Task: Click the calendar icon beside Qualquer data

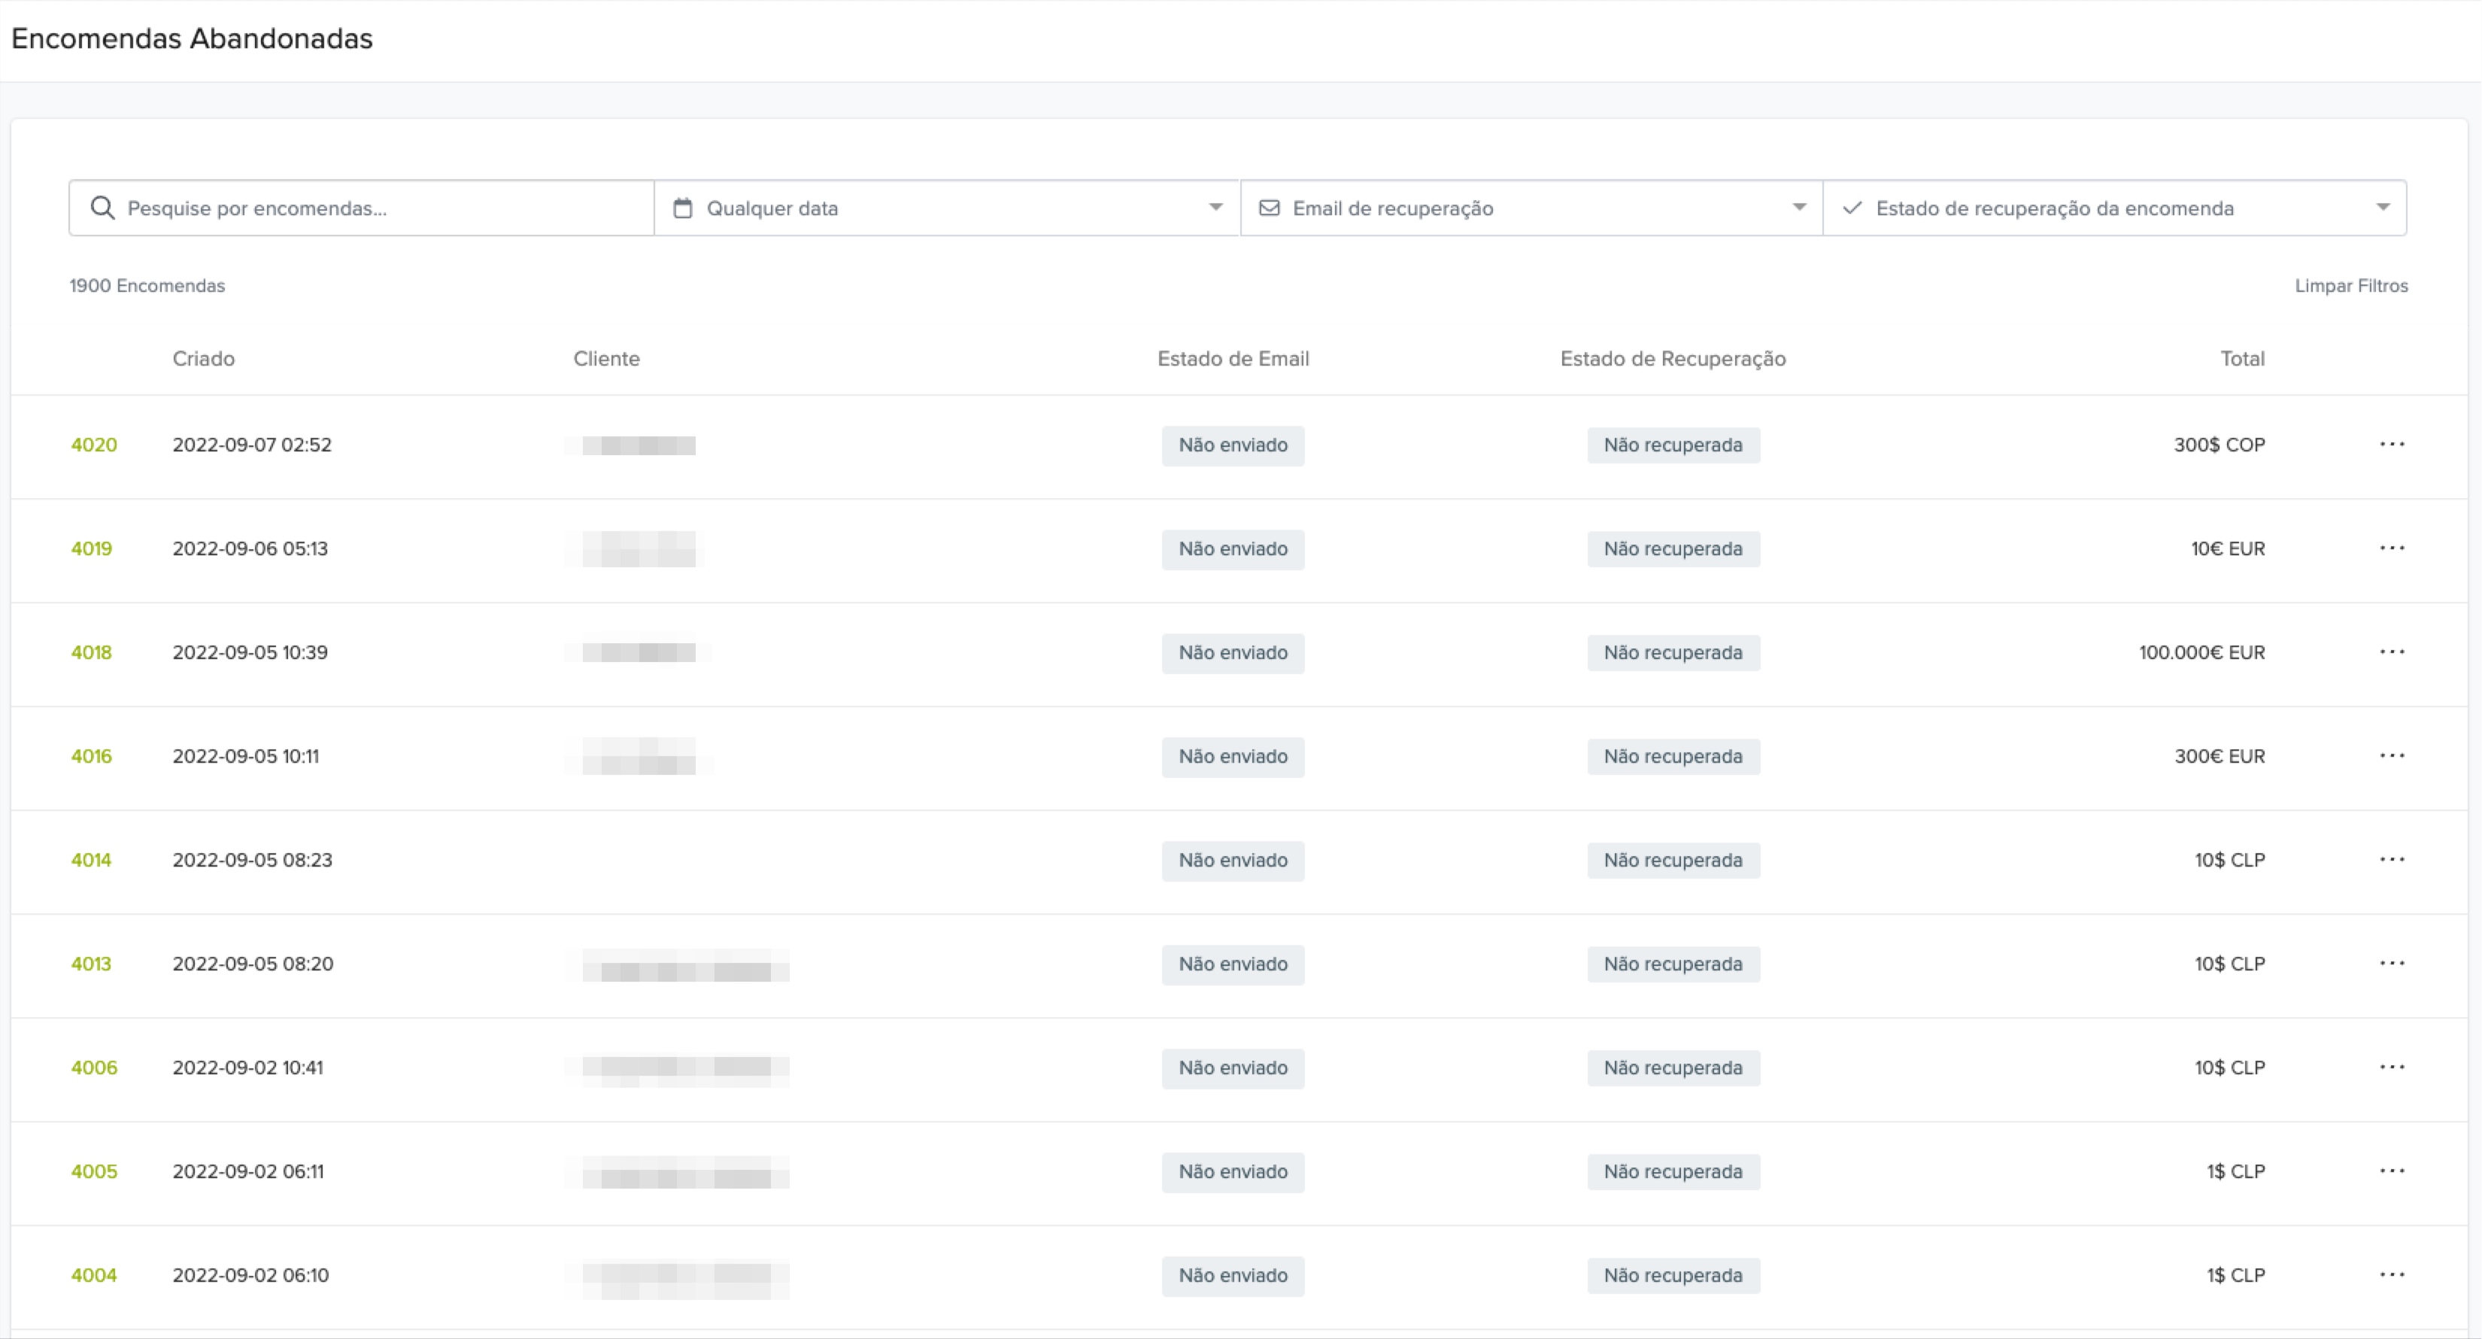Action: (682, 208)
